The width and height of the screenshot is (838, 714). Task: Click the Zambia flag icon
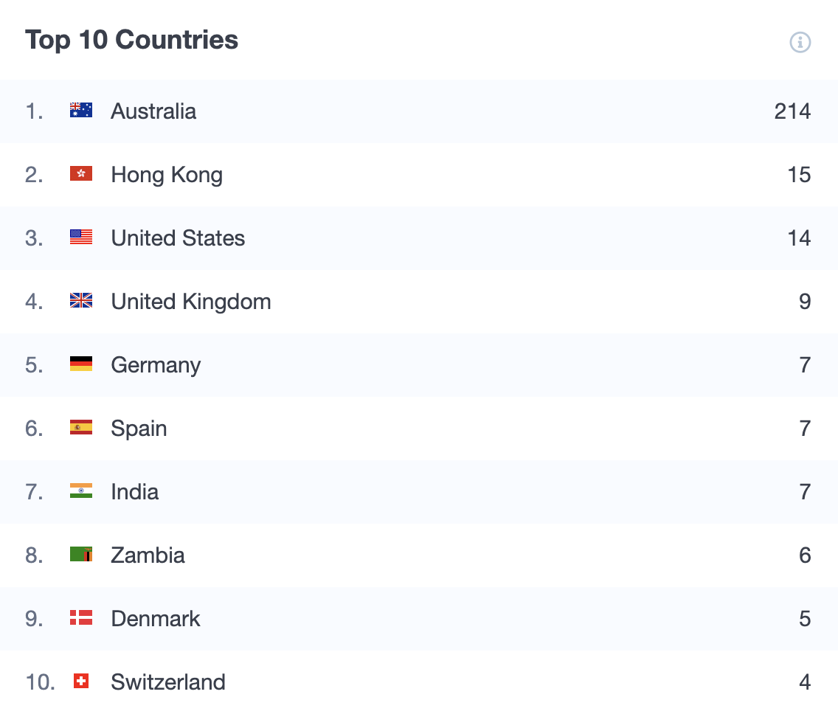tap(81, 554)
